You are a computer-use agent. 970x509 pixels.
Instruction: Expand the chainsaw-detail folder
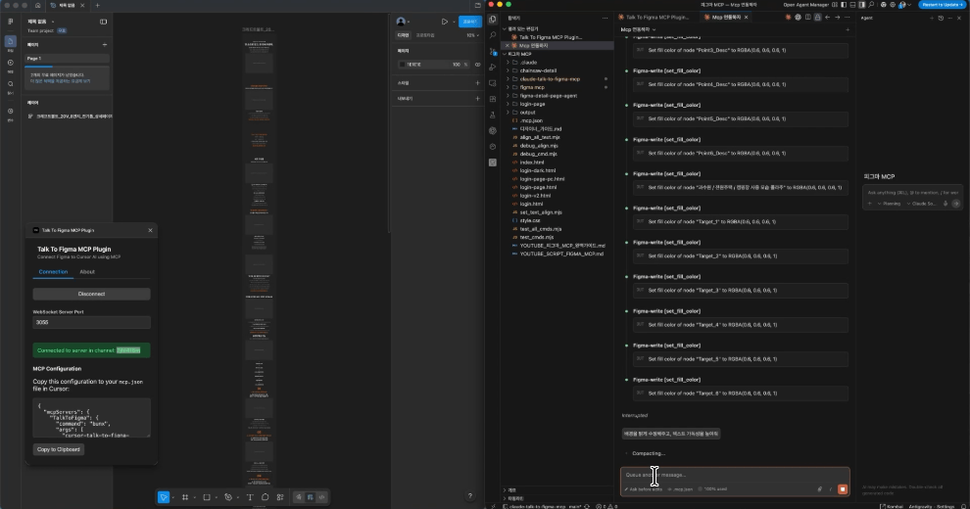(x=538, y=70)
